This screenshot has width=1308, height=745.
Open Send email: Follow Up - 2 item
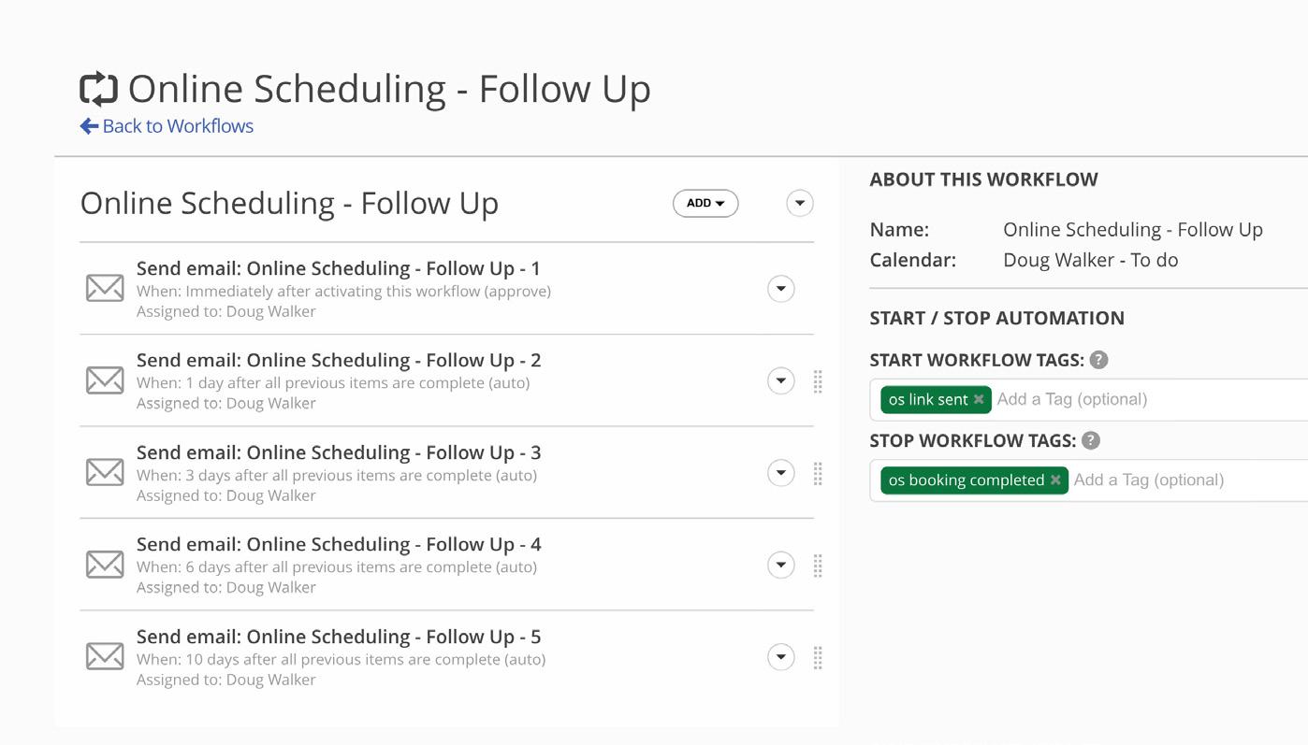[x=339, y=361]
